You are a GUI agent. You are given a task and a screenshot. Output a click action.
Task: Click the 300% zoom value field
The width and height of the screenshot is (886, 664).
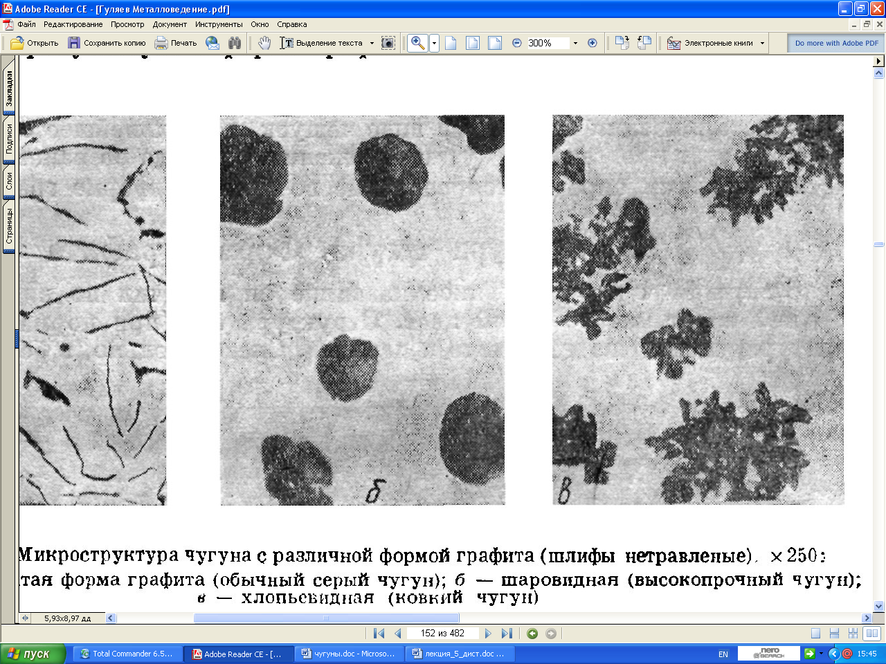(x=548, y=43)
